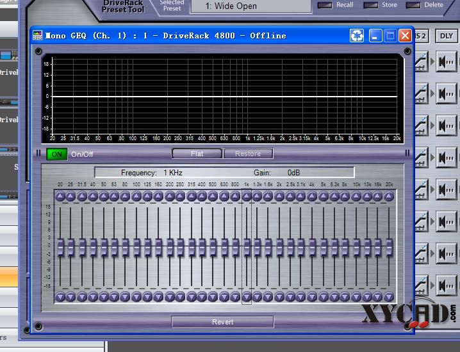Screen dimensions: 460x352
Task: Click the recycle icon in GEQ title bar
Action: (x=357, y=36)
